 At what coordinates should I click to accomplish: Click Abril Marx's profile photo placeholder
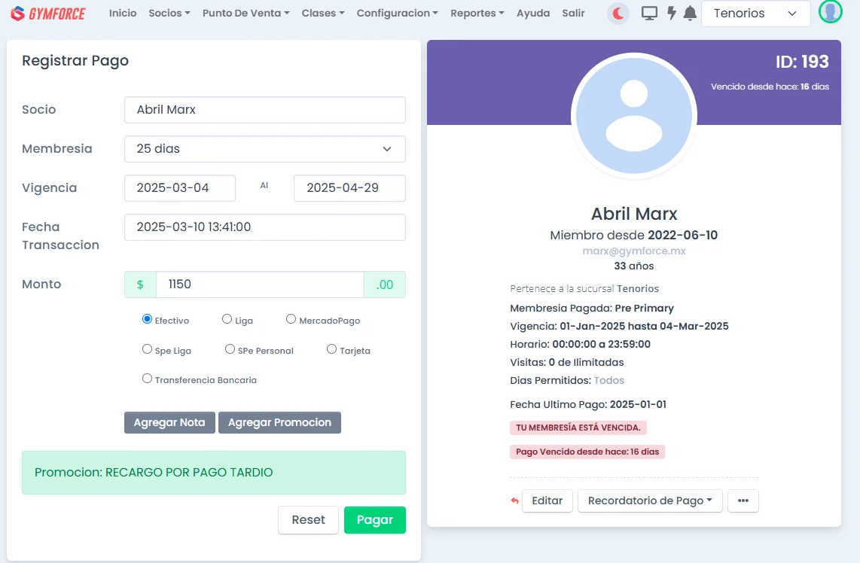click(633, 116)
